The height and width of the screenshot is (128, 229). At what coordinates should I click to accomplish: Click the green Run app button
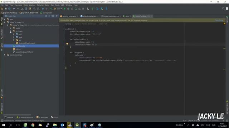pos(64,9)
